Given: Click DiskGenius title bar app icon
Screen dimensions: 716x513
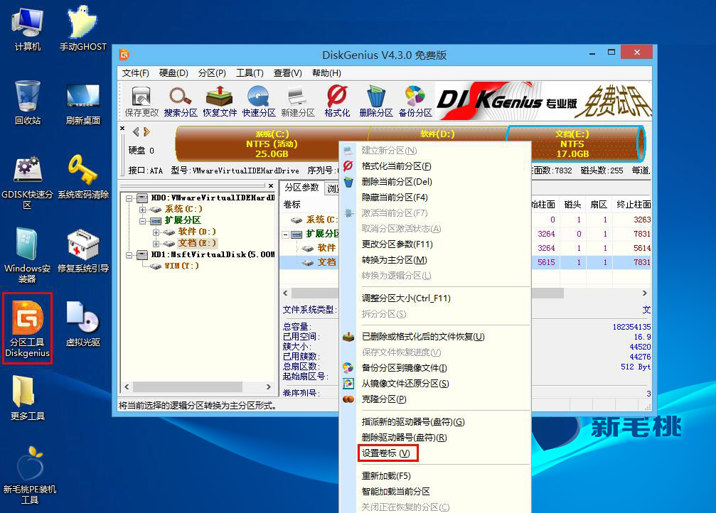Looking at the screenshot, I should pos(124,55).
